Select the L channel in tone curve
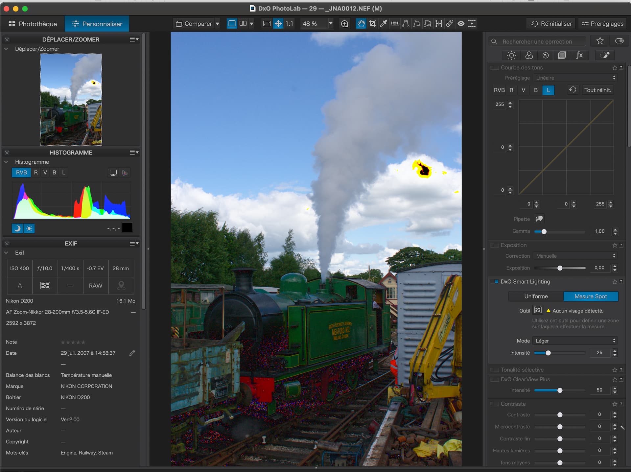The image size is (631, 472). point(548,90)
